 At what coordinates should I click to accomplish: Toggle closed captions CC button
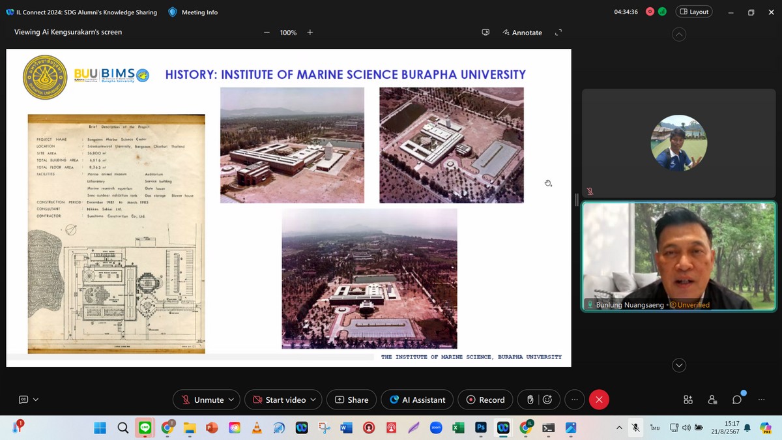pyautogui.click(x=23, y=400)
